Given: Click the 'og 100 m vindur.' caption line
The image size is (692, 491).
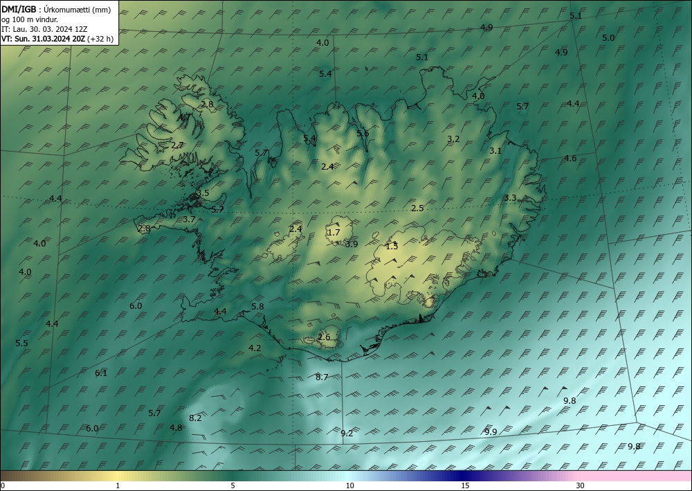Looking at the screenshot, I should (30, 19).
